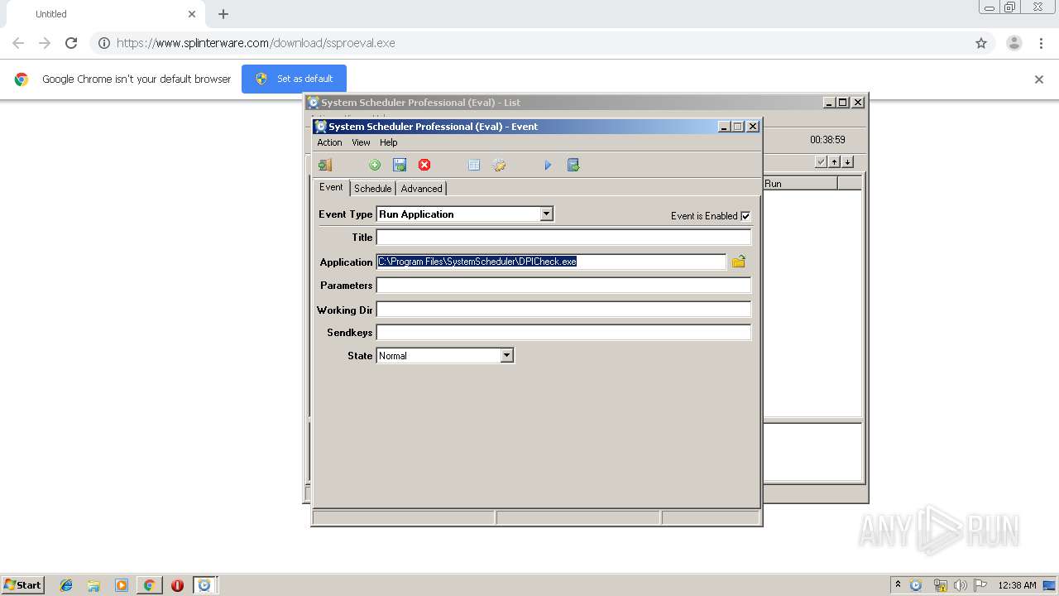Switch to the Advanced tab
Screen dimensions: 1059x596
point(421,189)
